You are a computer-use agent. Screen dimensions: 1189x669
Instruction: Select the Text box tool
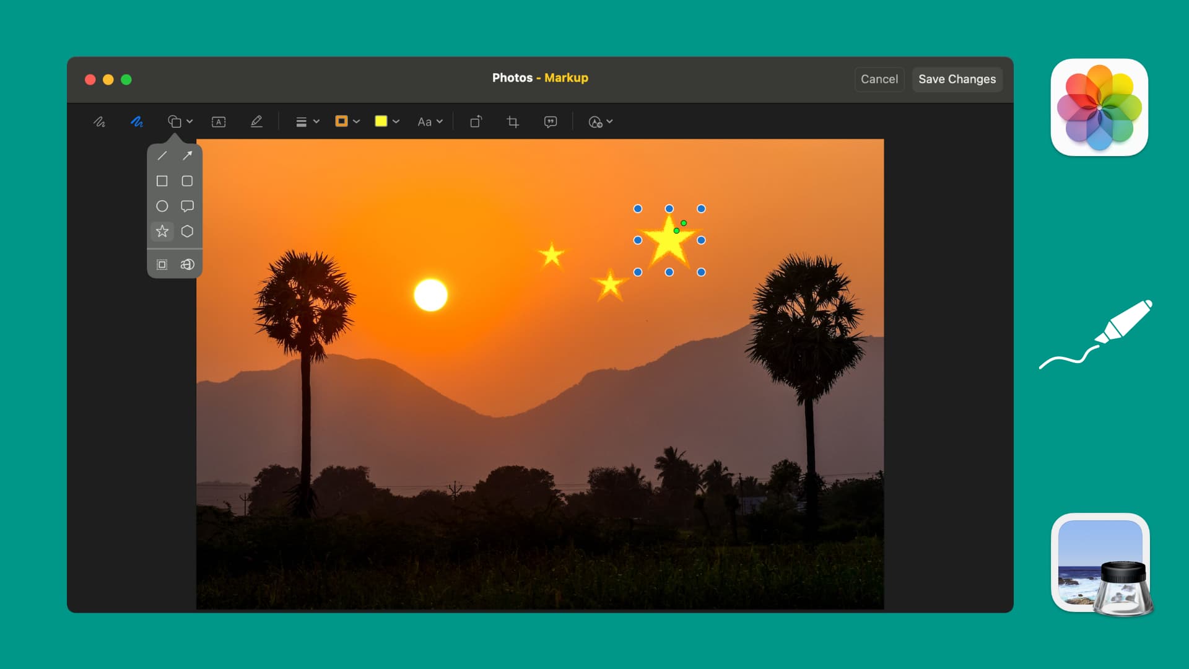pyautogui.click(x=219, y=122)
